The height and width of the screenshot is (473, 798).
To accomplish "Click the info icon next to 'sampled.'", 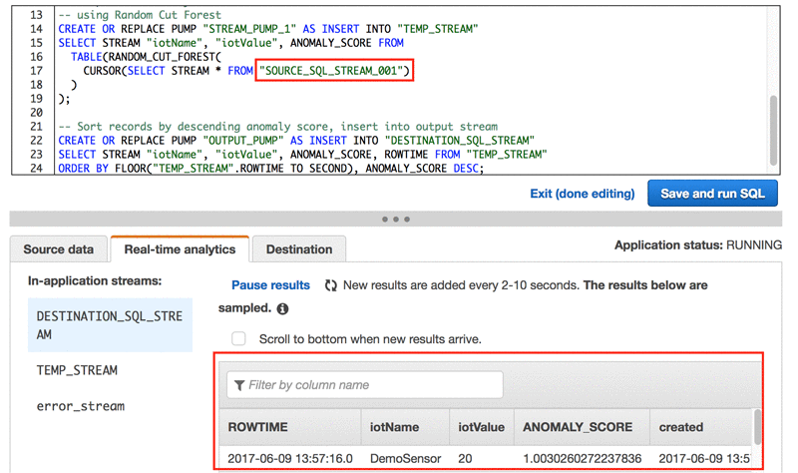I will (282, 308).
